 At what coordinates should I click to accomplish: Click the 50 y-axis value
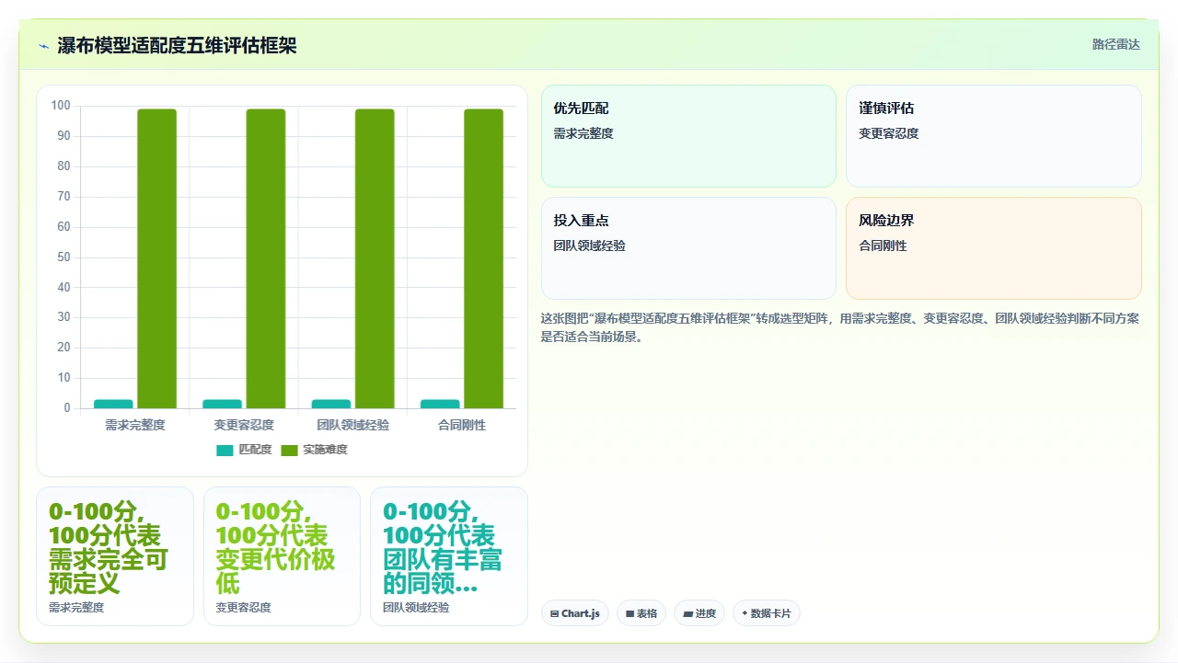click(64, 257)
